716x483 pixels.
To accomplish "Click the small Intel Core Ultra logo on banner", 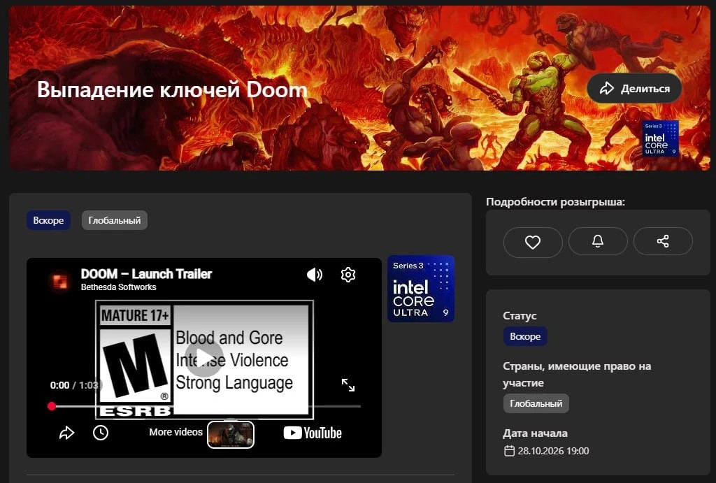I will [660, 138].
